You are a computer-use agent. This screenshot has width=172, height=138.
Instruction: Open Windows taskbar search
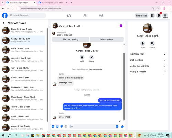[x=10, y=135]
